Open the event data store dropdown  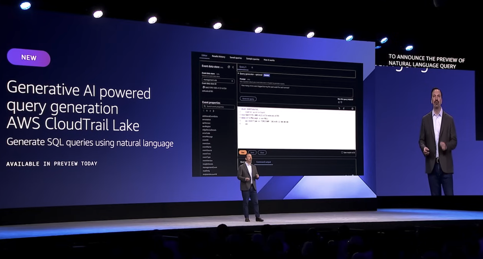click(218, 80)
